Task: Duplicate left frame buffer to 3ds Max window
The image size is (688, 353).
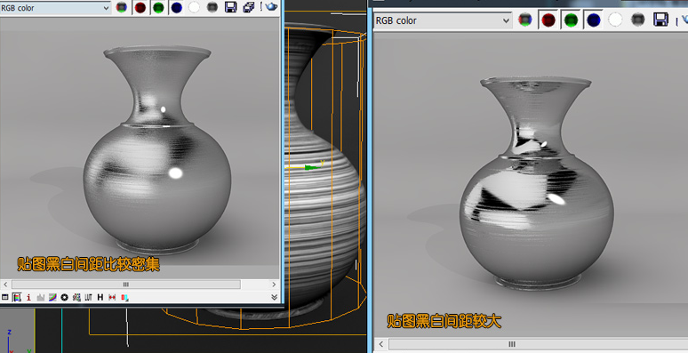Action: [249, 7]
